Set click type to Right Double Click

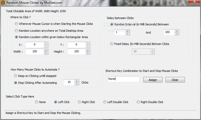click(138, 102)
